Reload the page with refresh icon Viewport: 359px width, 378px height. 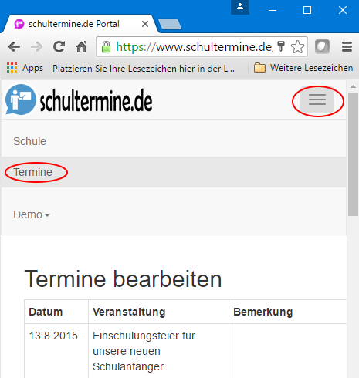coord(59,47)
